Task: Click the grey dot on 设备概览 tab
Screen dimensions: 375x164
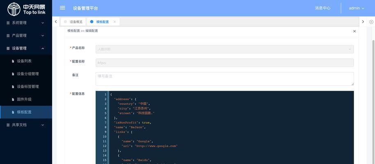Action: [x=66, y=21]
